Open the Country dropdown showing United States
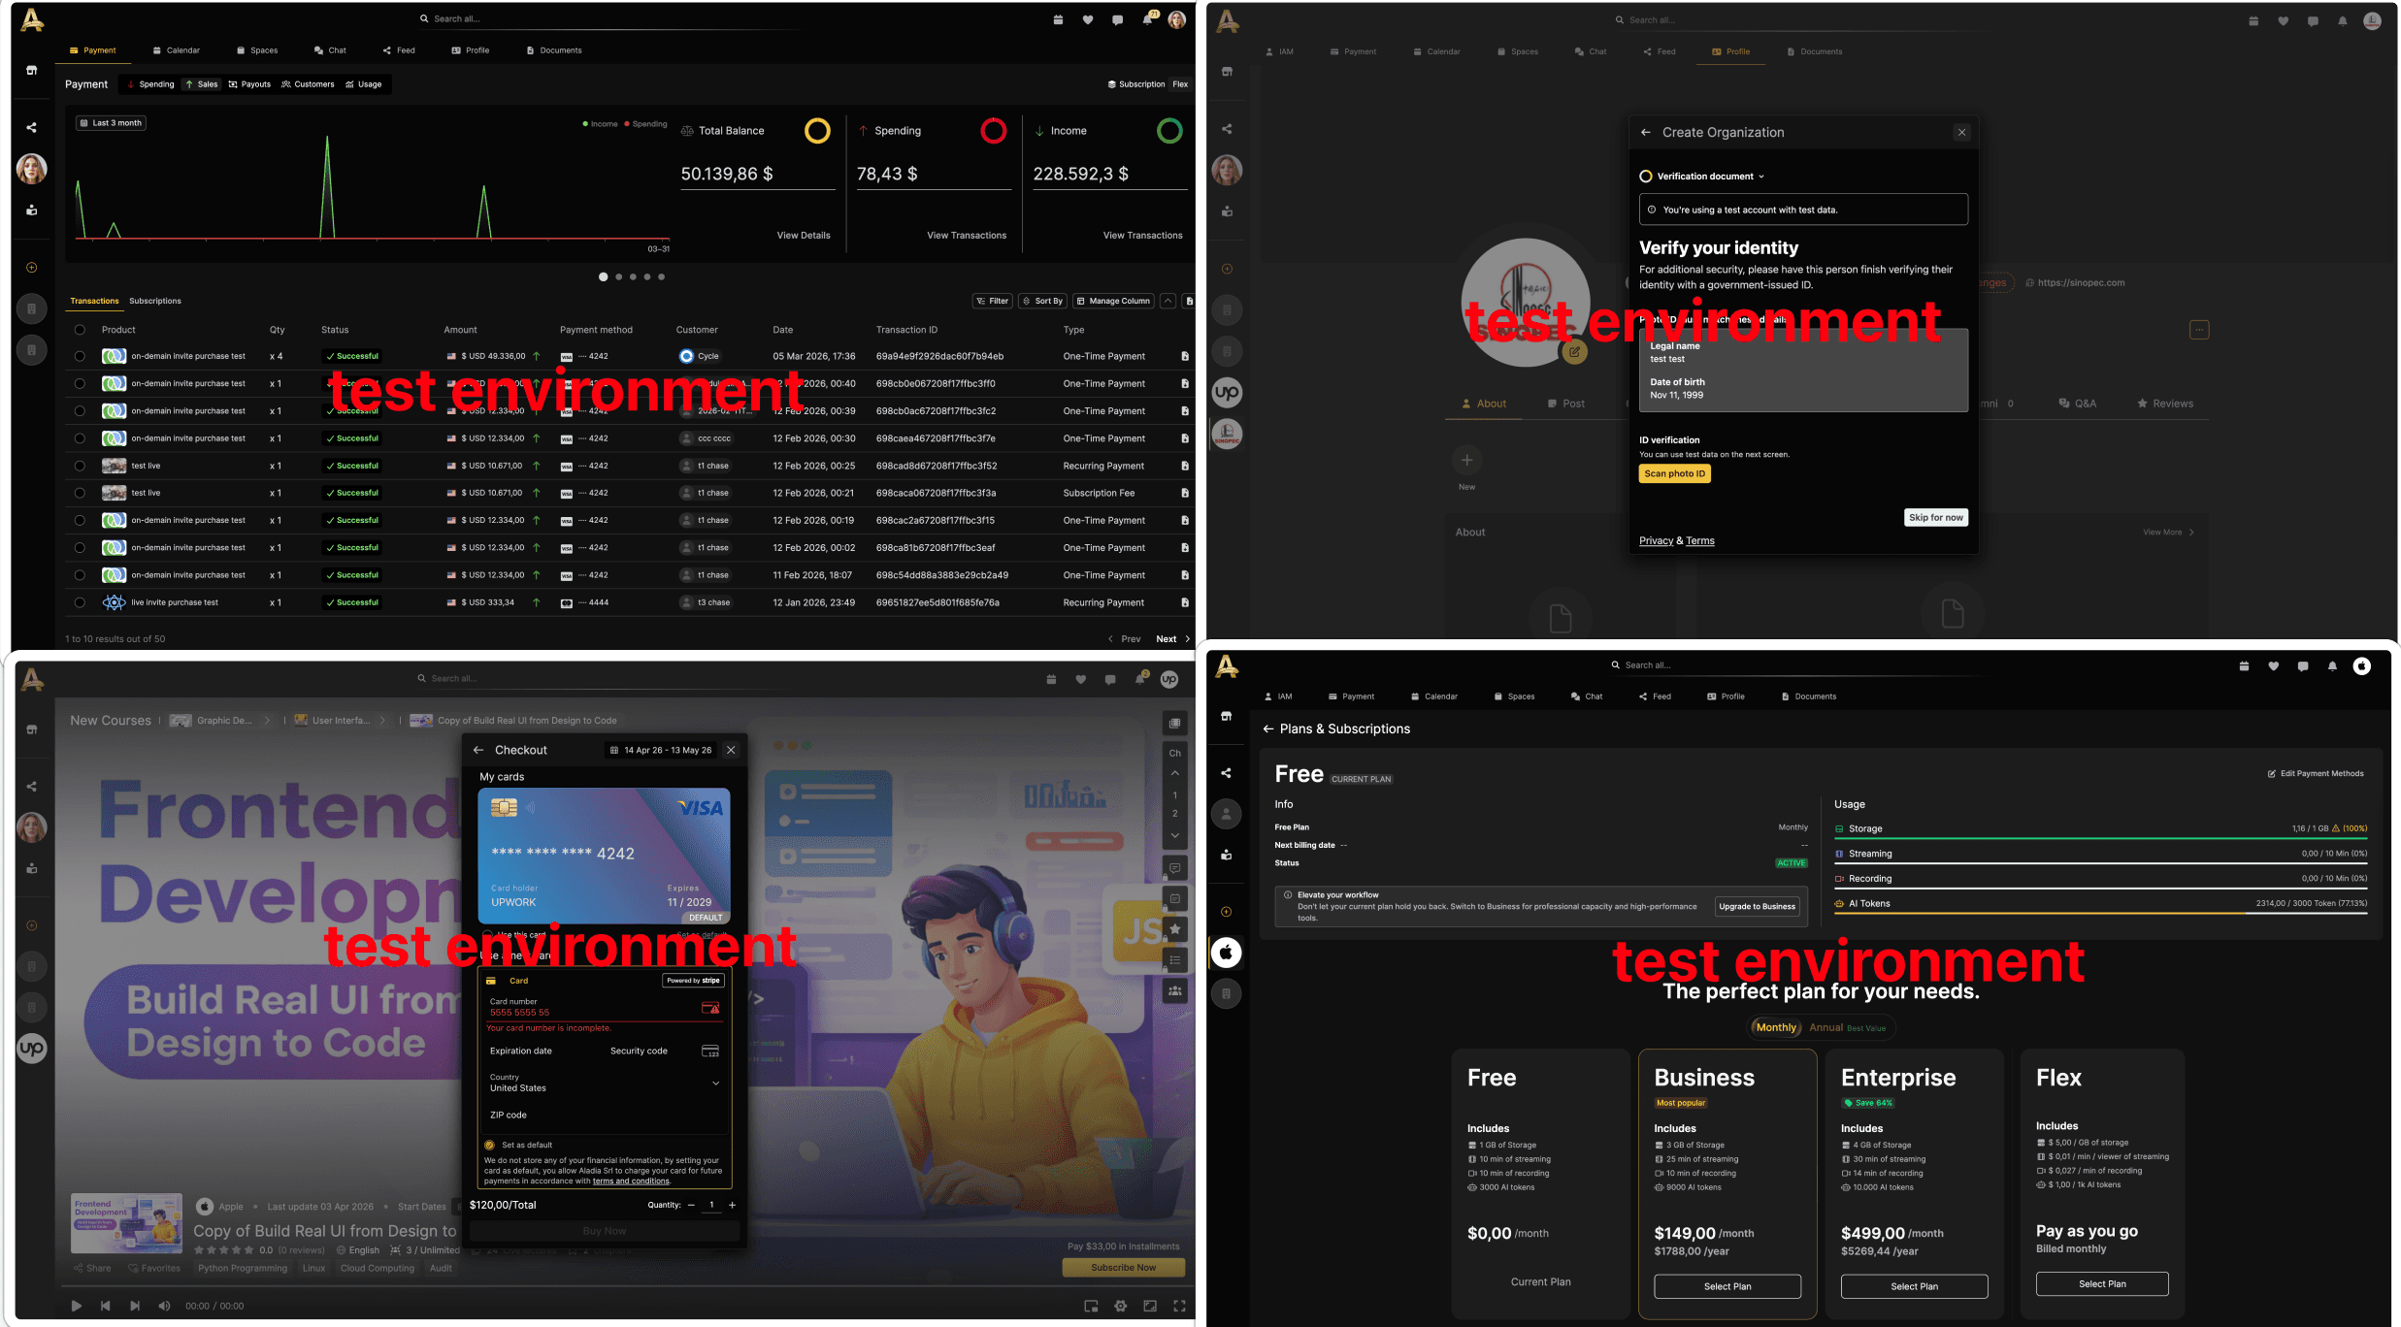This screenshot has height=1327, width=2401. coord(604,1083)
